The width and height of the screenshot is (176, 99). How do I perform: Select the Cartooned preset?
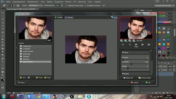coord(35,46)
